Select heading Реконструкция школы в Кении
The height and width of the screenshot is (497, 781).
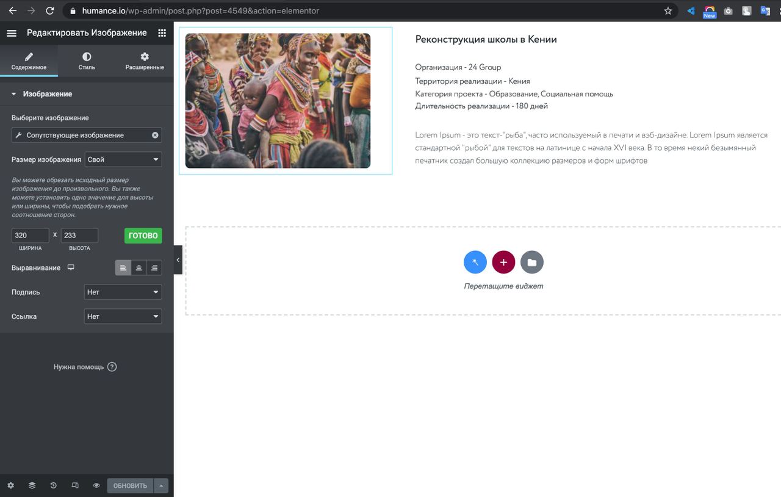(486, 39)
